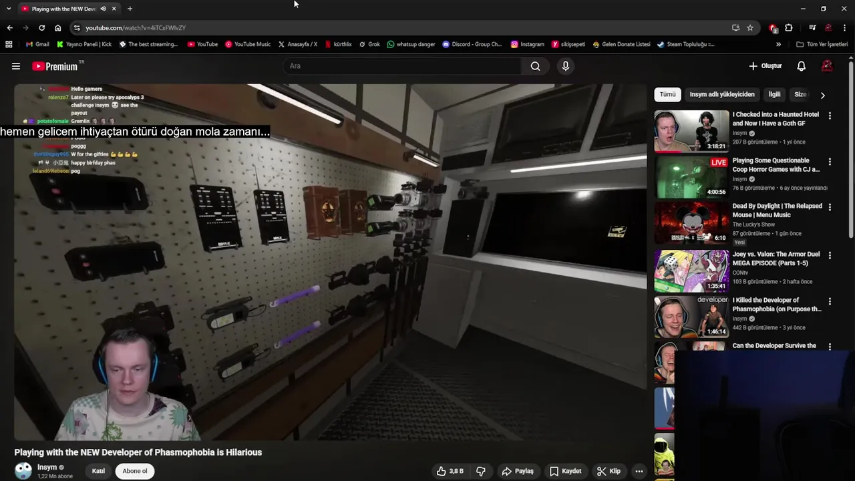
Task: Click the address bar URL
Action: coord(136,28)
